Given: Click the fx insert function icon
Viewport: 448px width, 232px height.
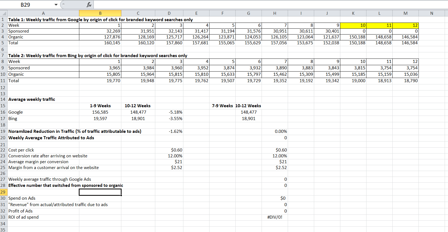Looking at the screenshot, I should tap(89, 5).
